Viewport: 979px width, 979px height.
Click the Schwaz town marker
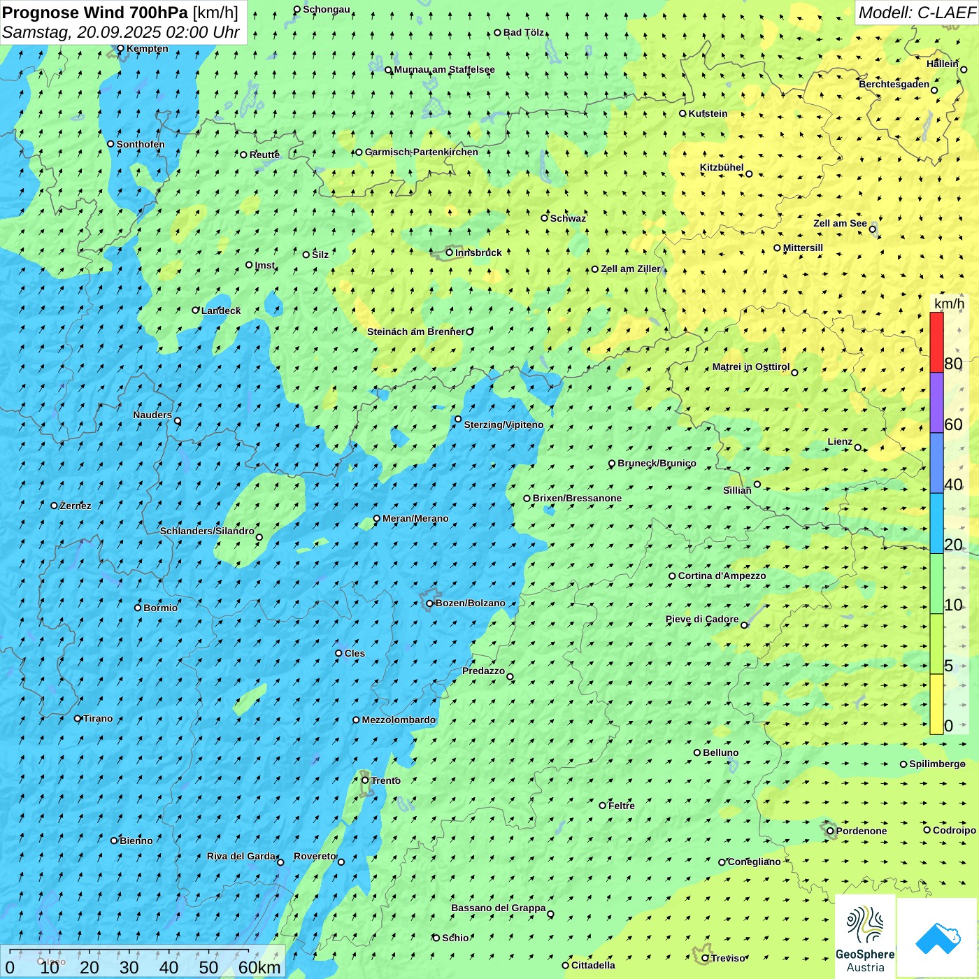click(545, 218)
